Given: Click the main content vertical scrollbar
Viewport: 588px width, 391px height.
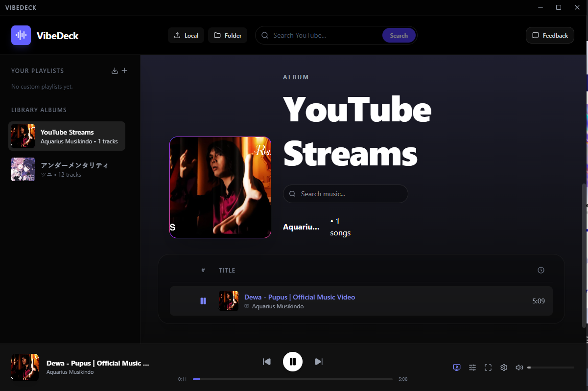Looking at the screenshot, I should pos(583,255).
